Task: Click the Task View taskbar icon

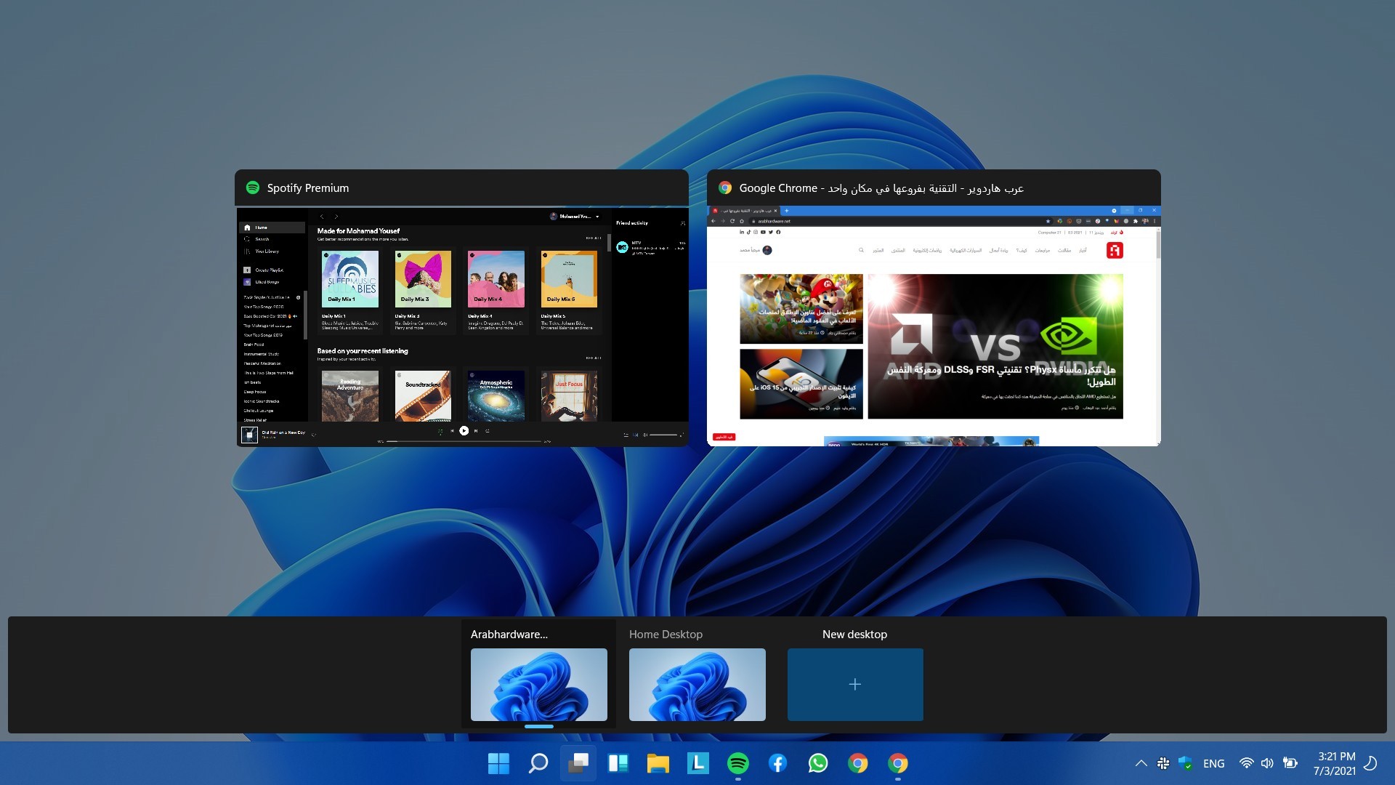Action: [578, 763]
